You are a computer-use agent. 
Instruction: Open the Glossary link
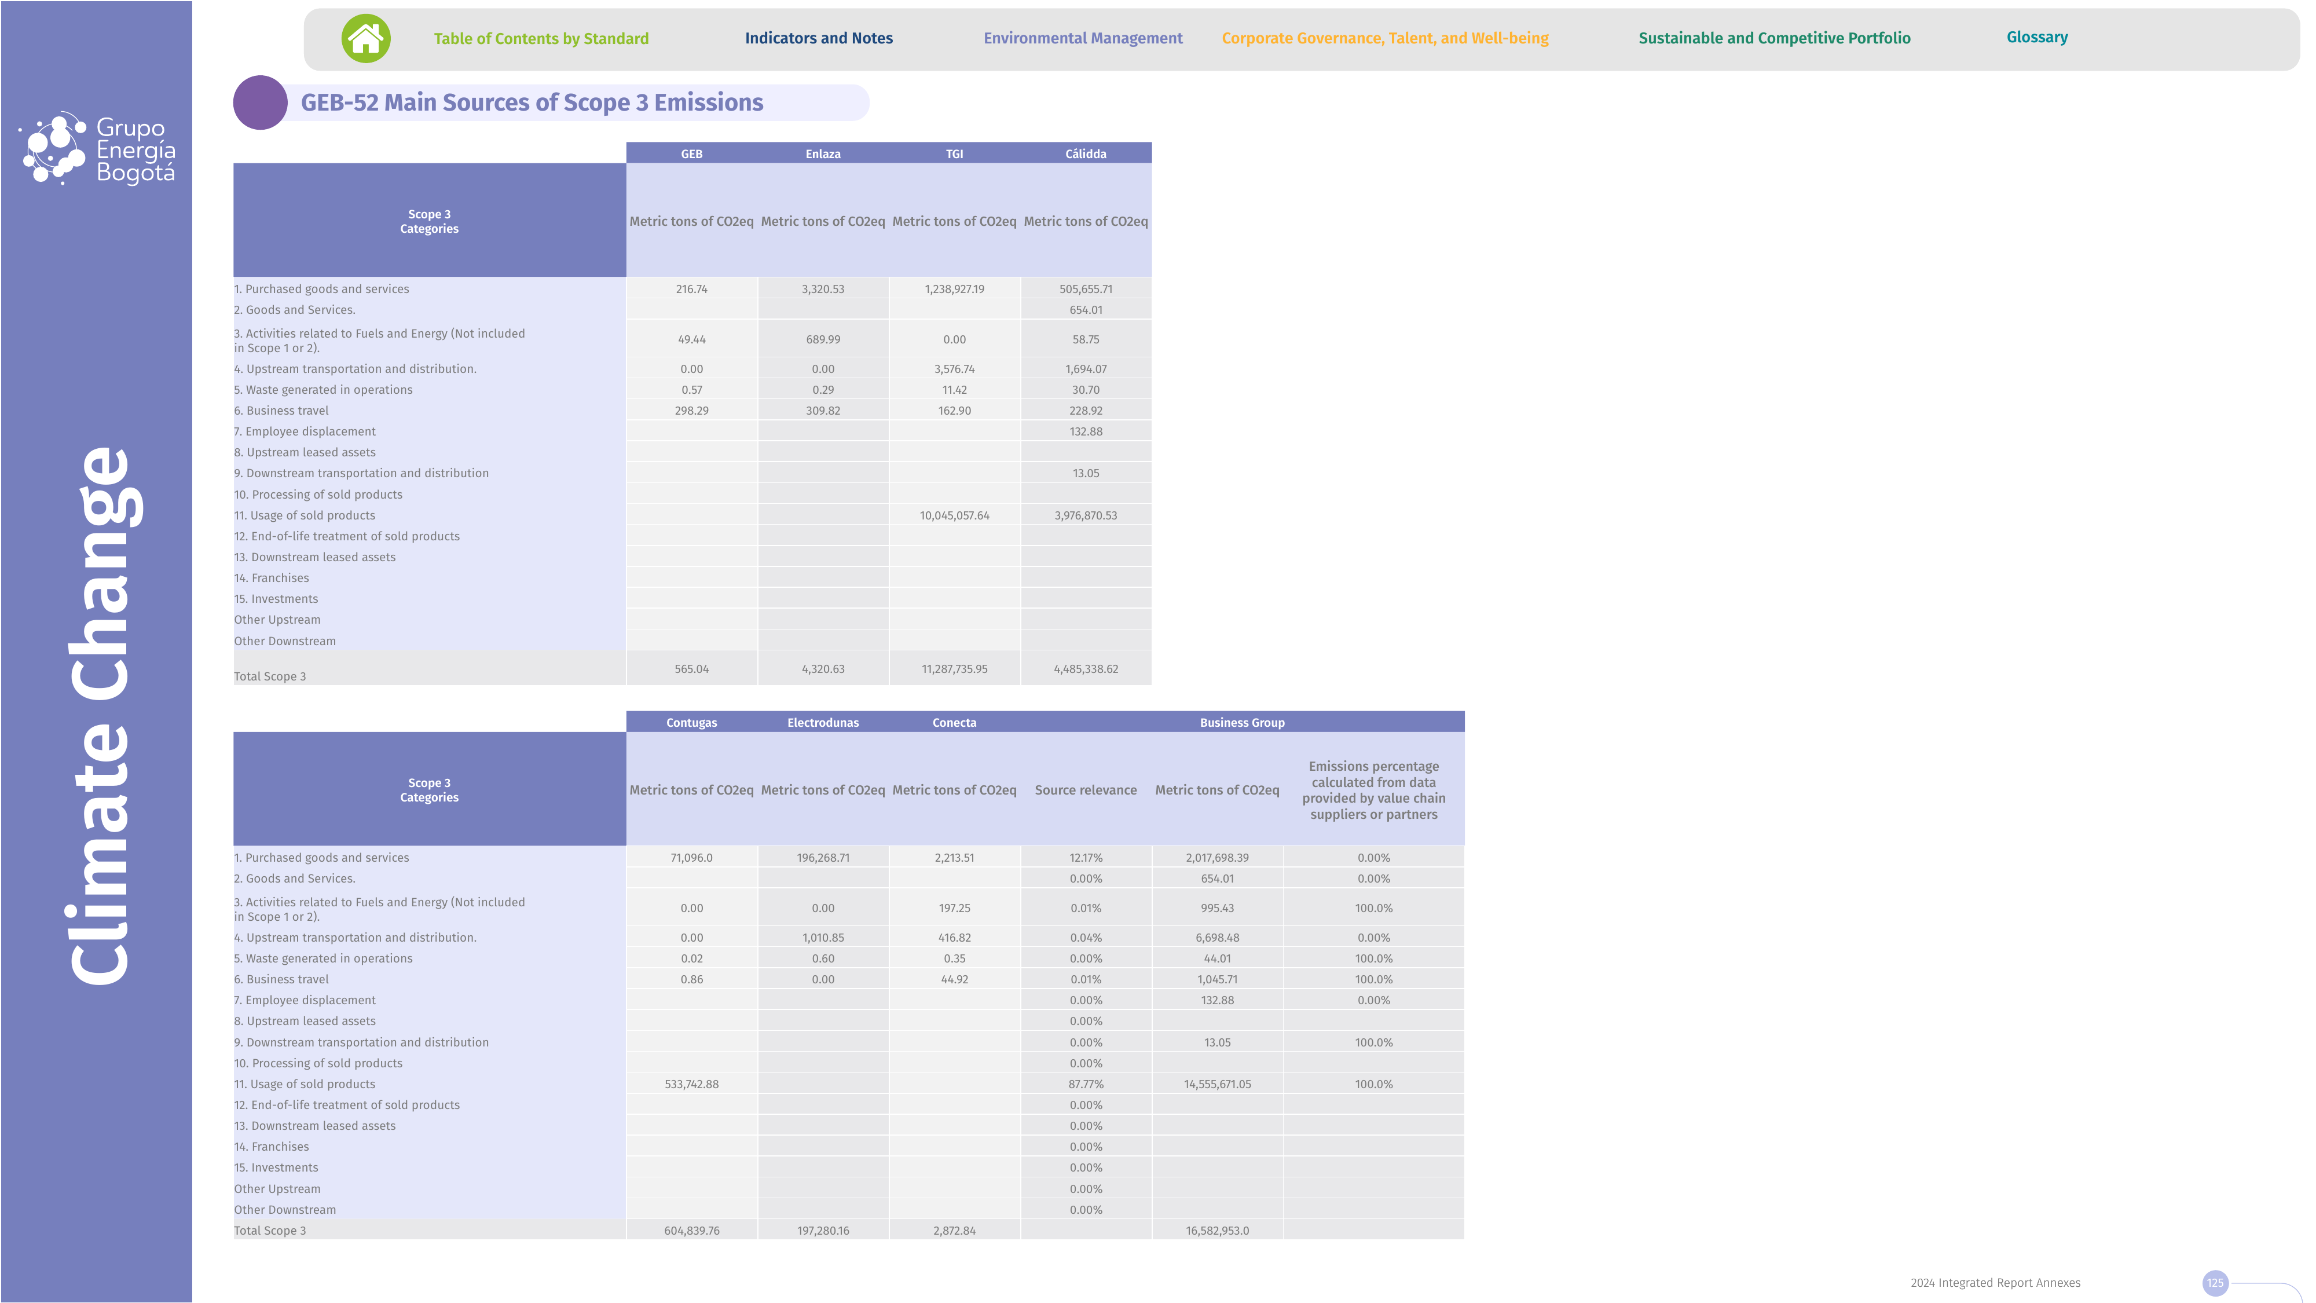(x=2038, y=37)
